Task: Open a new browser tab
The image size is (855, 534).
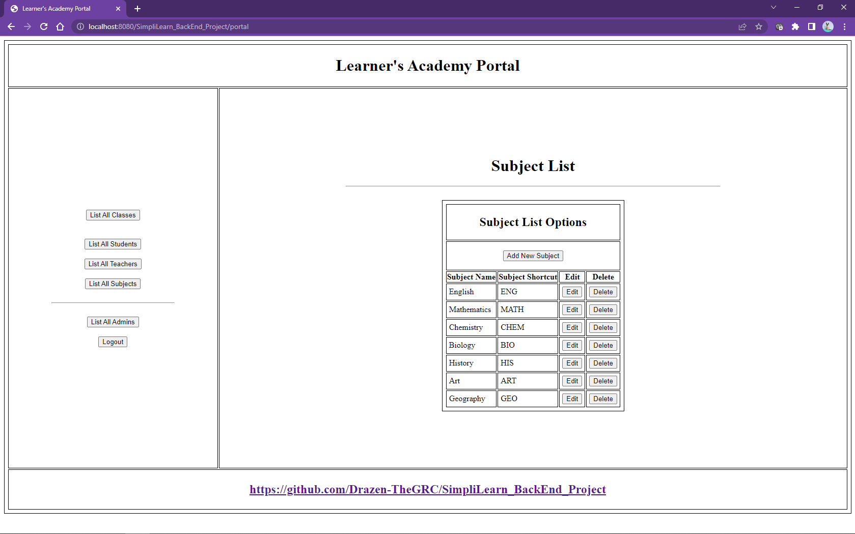Action: pos(137,9)
